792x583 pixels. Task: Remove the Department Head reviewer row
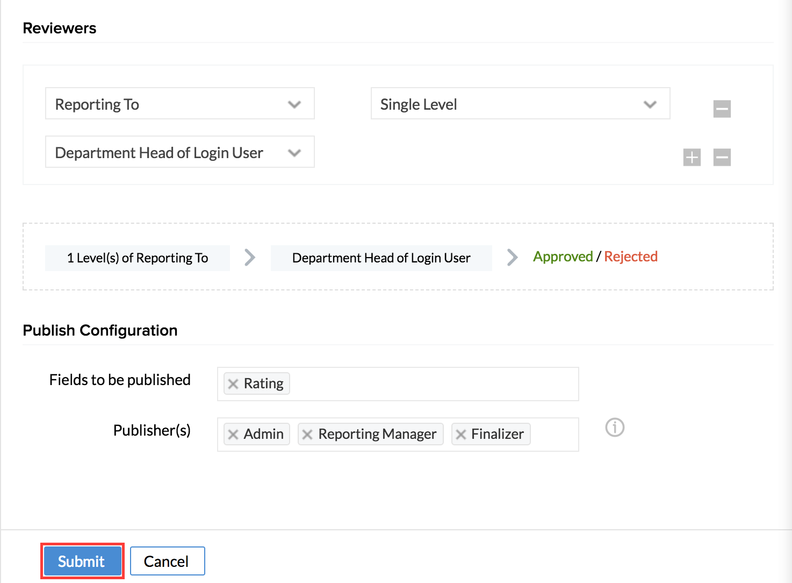[722, 157]
